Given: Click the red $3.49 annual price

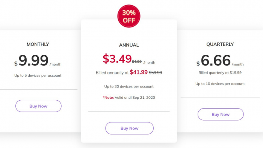Looking at the screenshot, I should (117, 59).
